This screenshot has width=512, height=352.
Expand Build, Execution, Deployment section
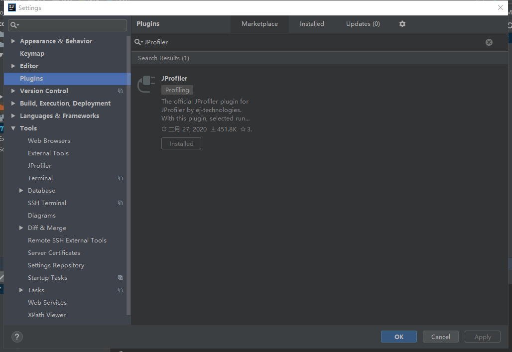[13, 103]
